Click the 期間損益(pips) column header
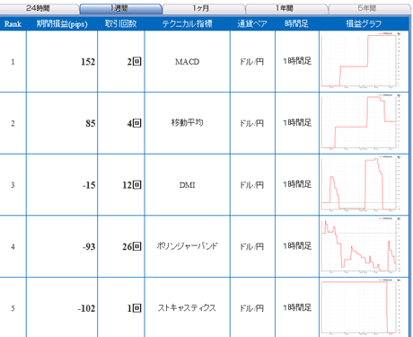Screen dimensions: 413x337 pyautogui.click(x=62, y=23)
